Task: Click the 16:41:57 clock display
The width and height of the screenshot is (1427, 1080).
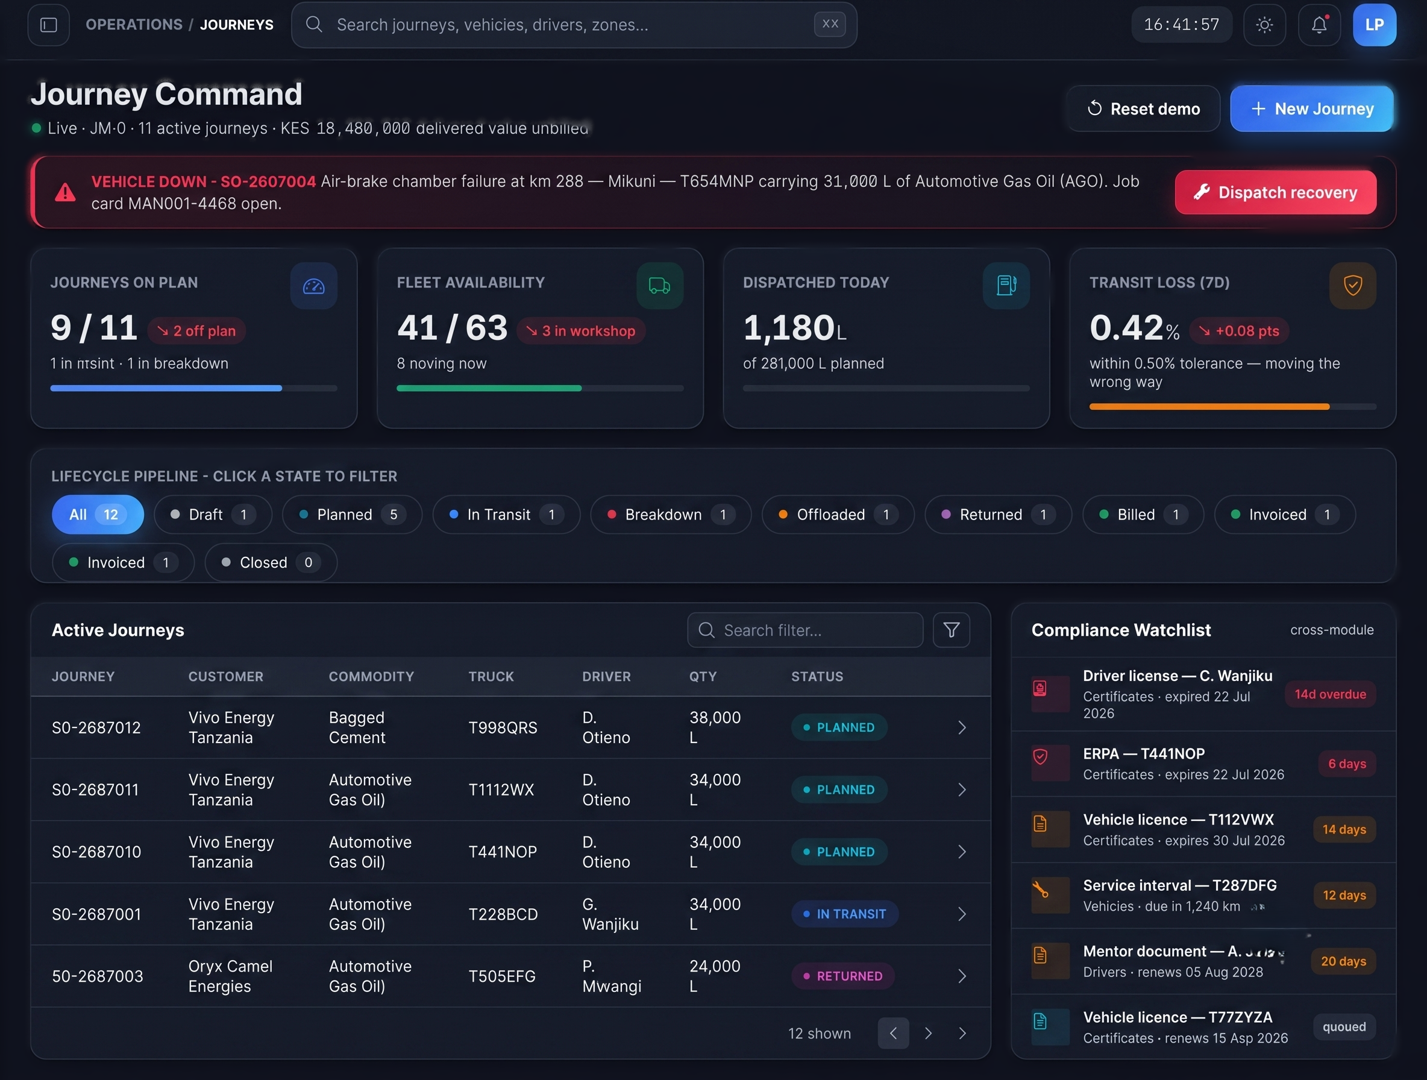Action: pos(1181,25)
